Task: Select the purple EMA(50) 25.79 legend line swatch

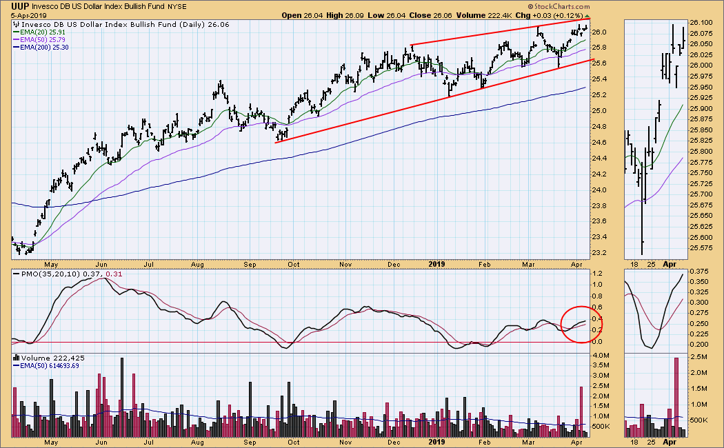Action: point(16,40)
